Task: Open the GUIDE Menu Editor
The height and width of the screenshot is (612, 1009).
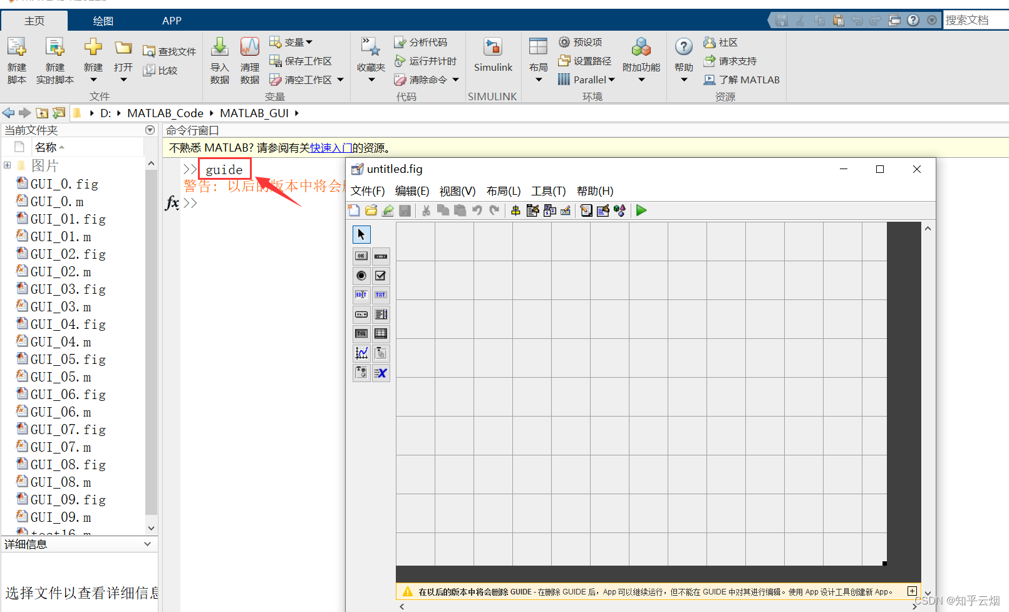Action: (532, 210)
